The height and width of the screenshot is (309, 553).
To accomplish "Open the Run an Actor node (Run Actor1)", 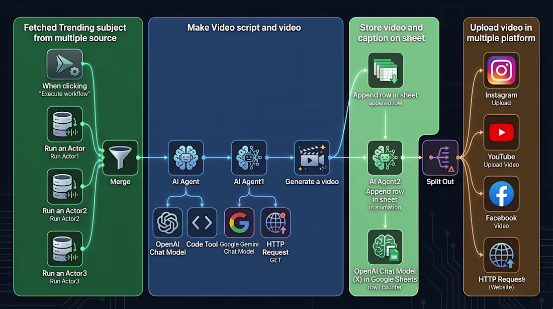I will coord(64,124).
